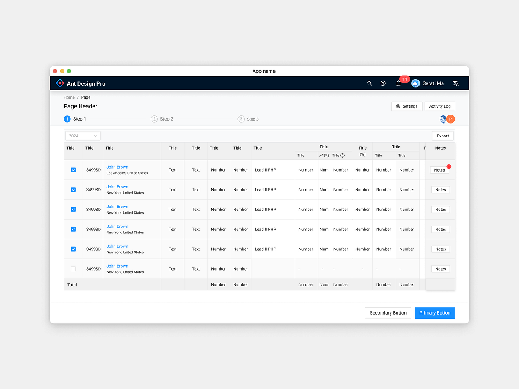Image resolution: width=519 pixels, height=389 pixels.
Task: Open notifications bell icon
Action: (398, 83)
